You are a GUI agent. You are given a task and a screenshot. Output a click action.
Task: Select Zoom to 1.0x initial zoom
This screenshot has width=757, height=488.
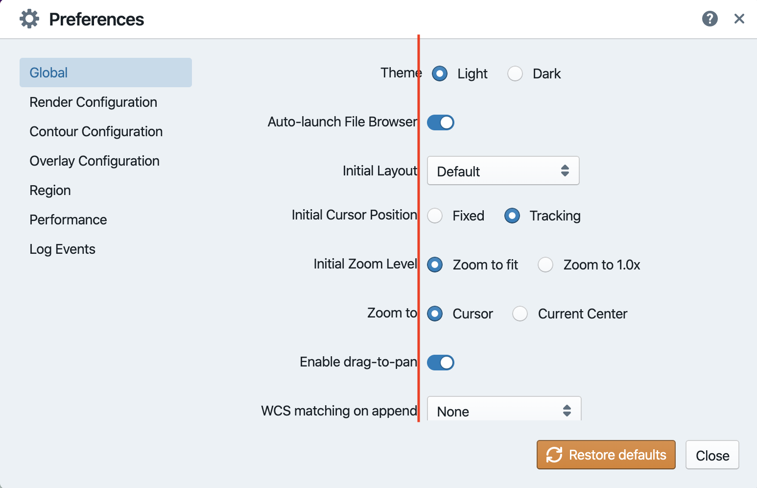(545, 265)
